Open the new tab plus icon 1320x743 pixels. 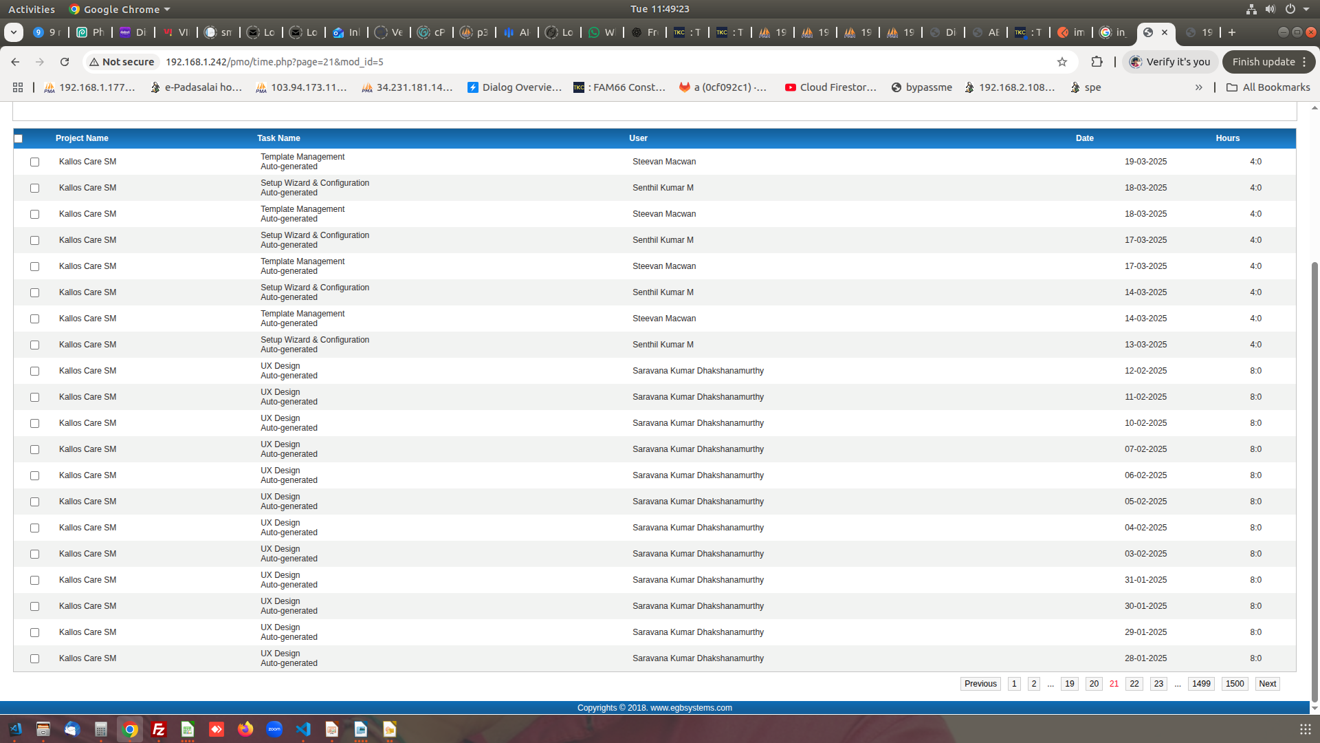[x=1232, y=32]
